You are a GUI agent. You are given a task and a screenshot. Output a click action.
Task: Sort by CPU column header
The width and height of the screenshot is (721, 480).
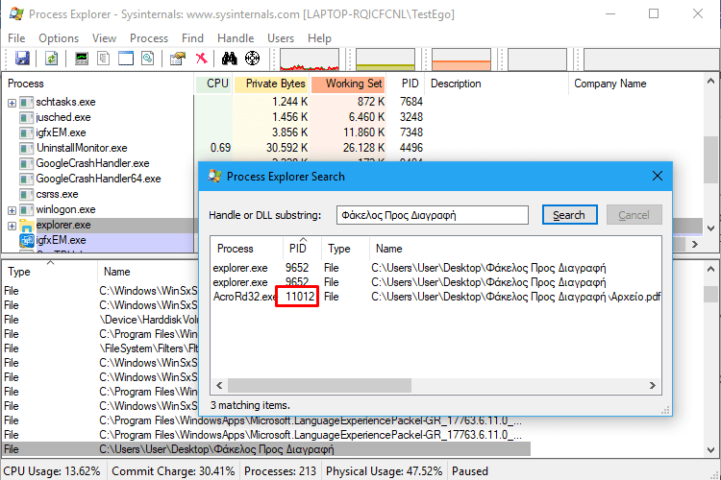(213, 84)
